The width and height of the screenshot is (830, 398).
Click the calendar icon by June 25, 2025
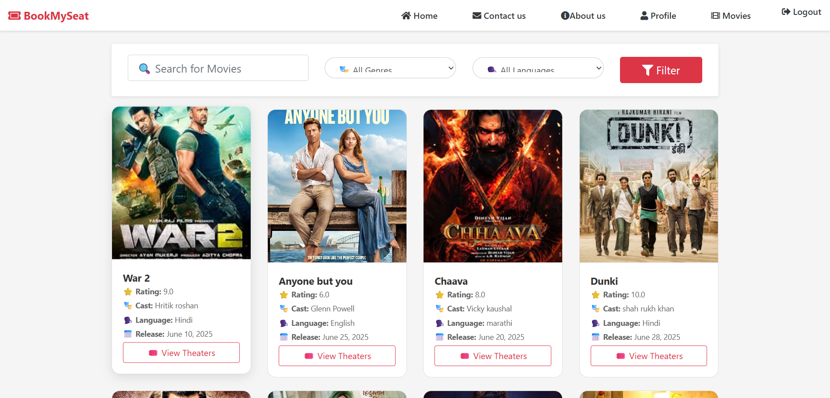click(x=284, y=337)
